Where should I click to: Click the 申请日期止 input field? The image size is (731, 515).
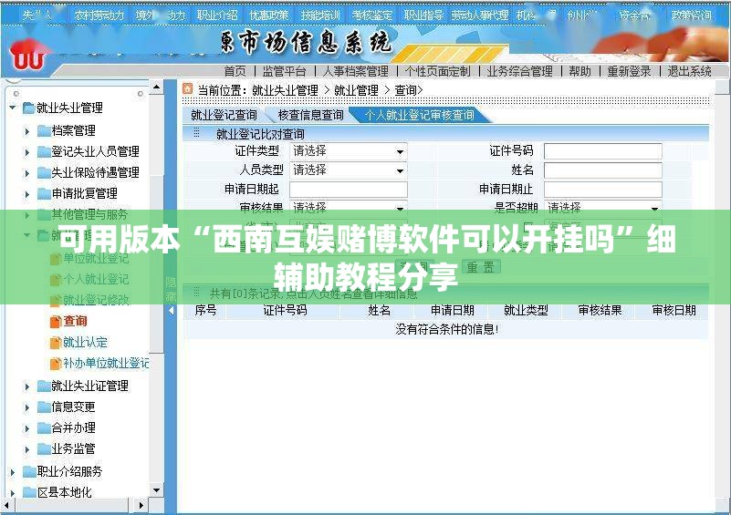603,190
